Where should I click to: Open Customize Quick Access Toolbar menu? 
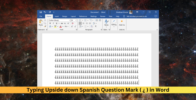[54, 12]
